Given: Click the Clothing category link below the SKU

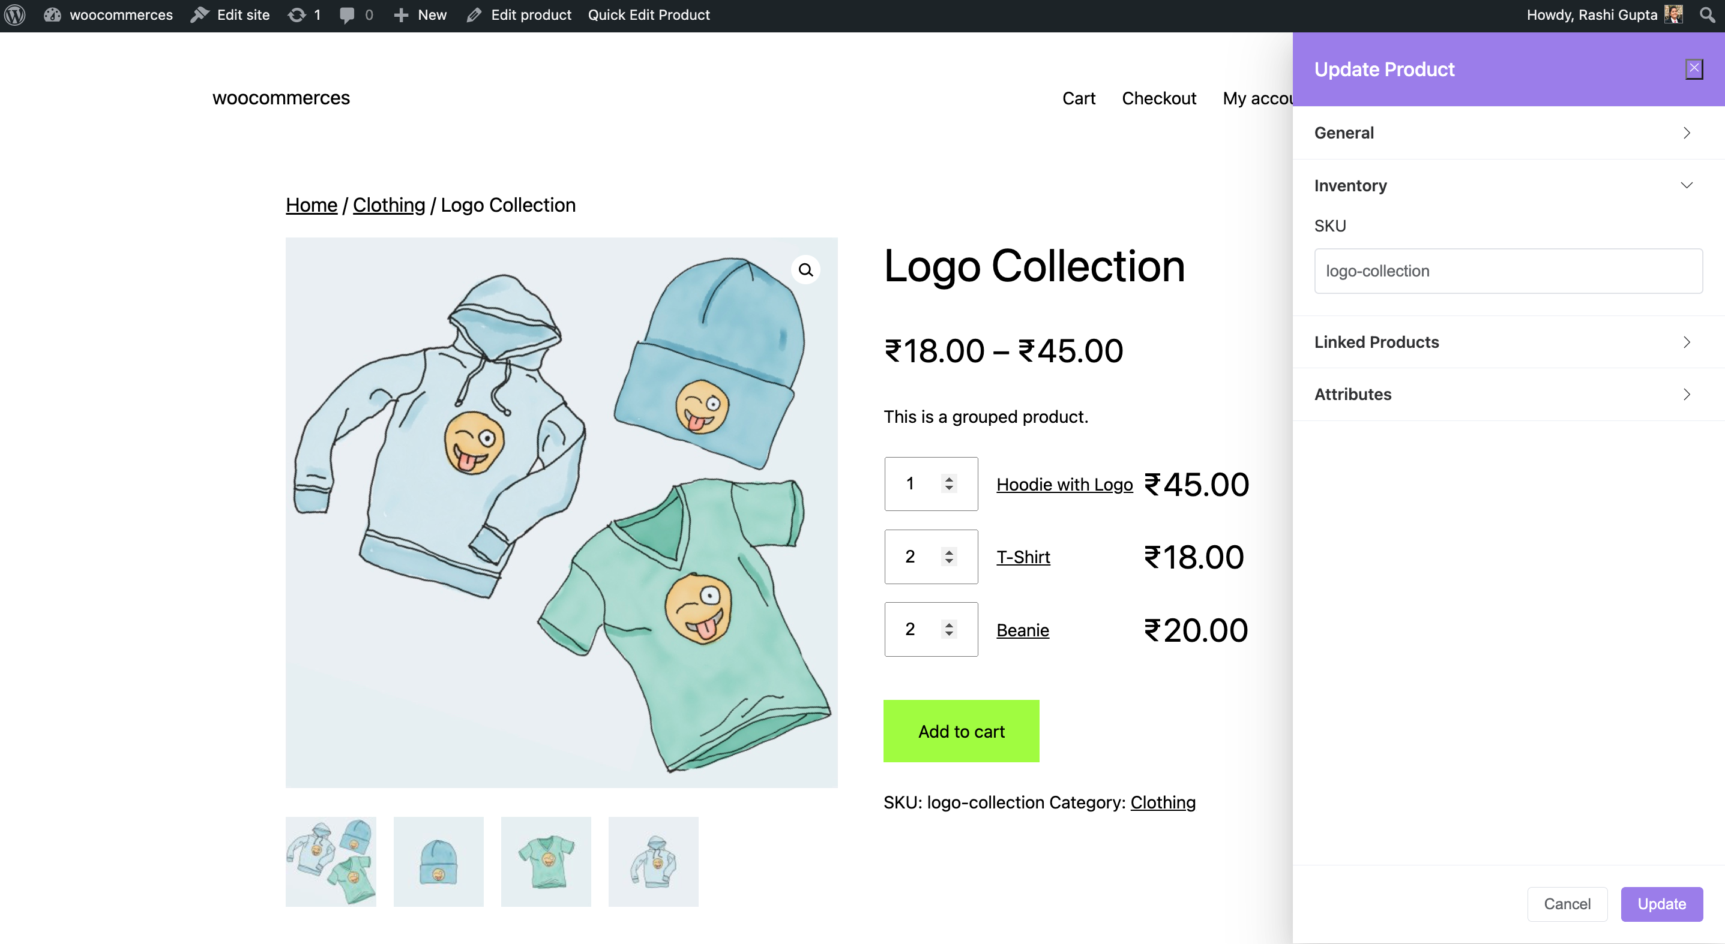Looking at the screenshot, I should coord(1163,802).
